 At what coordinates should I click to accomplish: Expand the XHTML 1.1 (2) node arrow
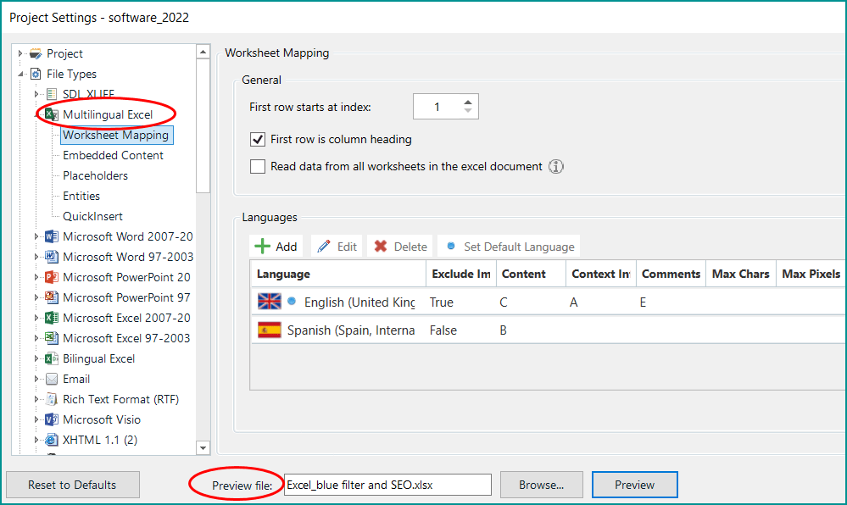tap(36, 440)
